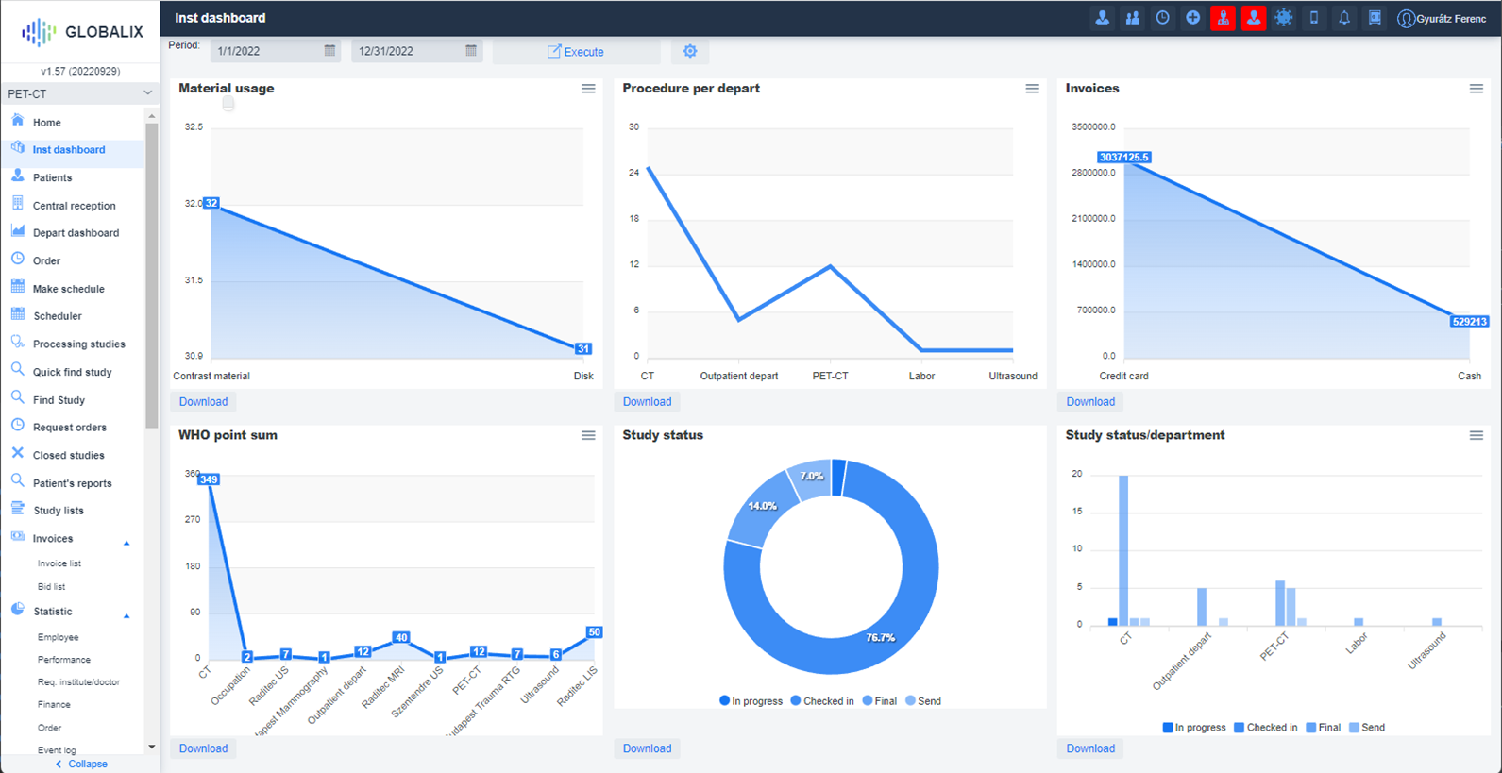Click the virus icon in top bar

point(1283,18)
